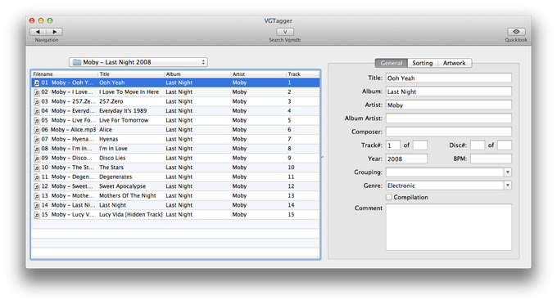Go forward with the right navigation arrow

[54, 32]
